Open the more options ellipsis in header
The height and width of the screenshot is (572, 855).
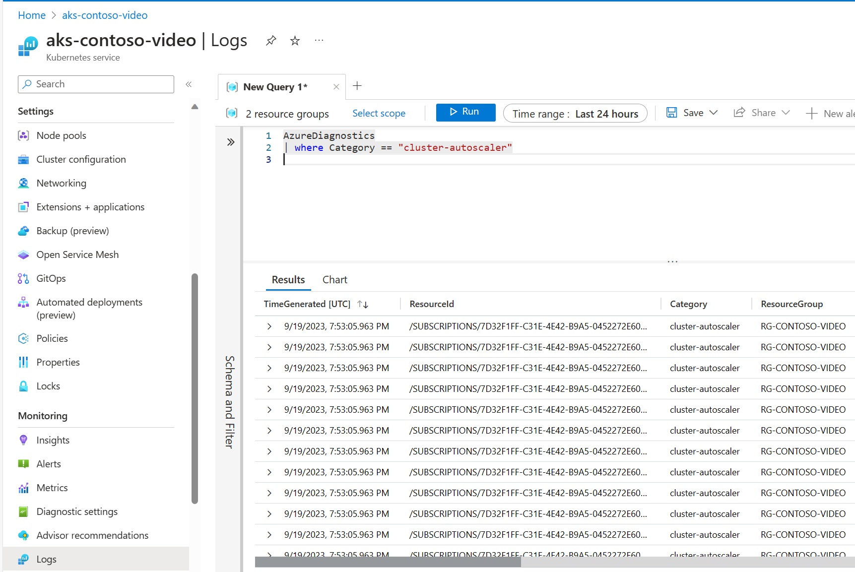[x=319, y=41]
